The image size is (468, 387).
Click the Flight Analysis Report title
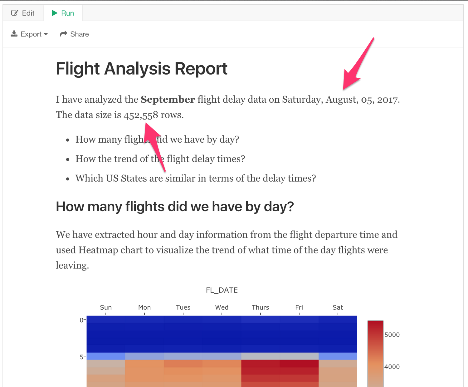pyautogui.click(x=142, y=69)
